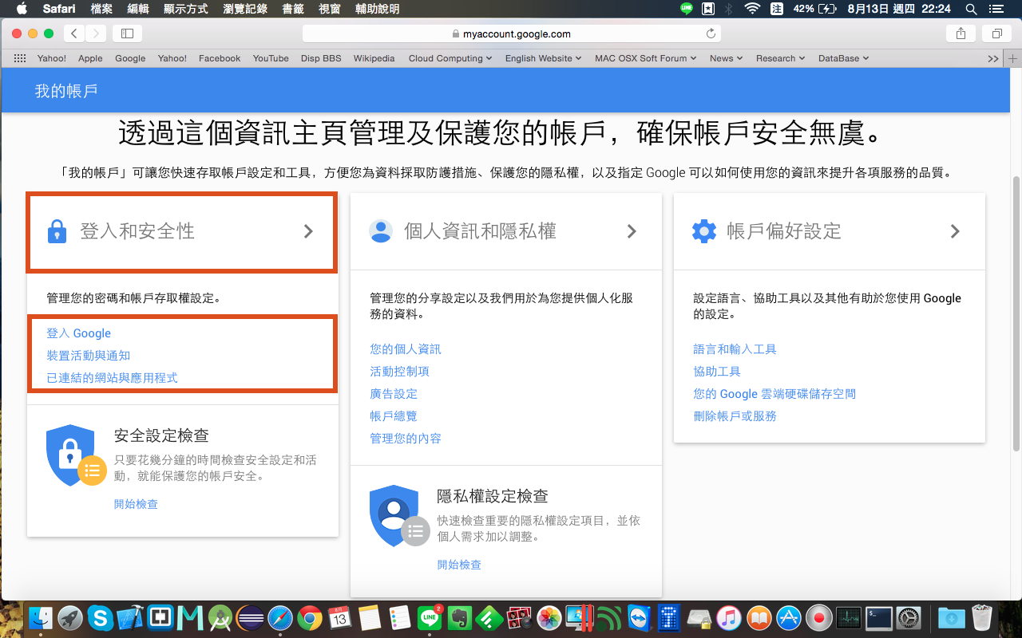Add a new tab with the plus button
This screenshot has height=638, width=1022.
pos(1013,58)
